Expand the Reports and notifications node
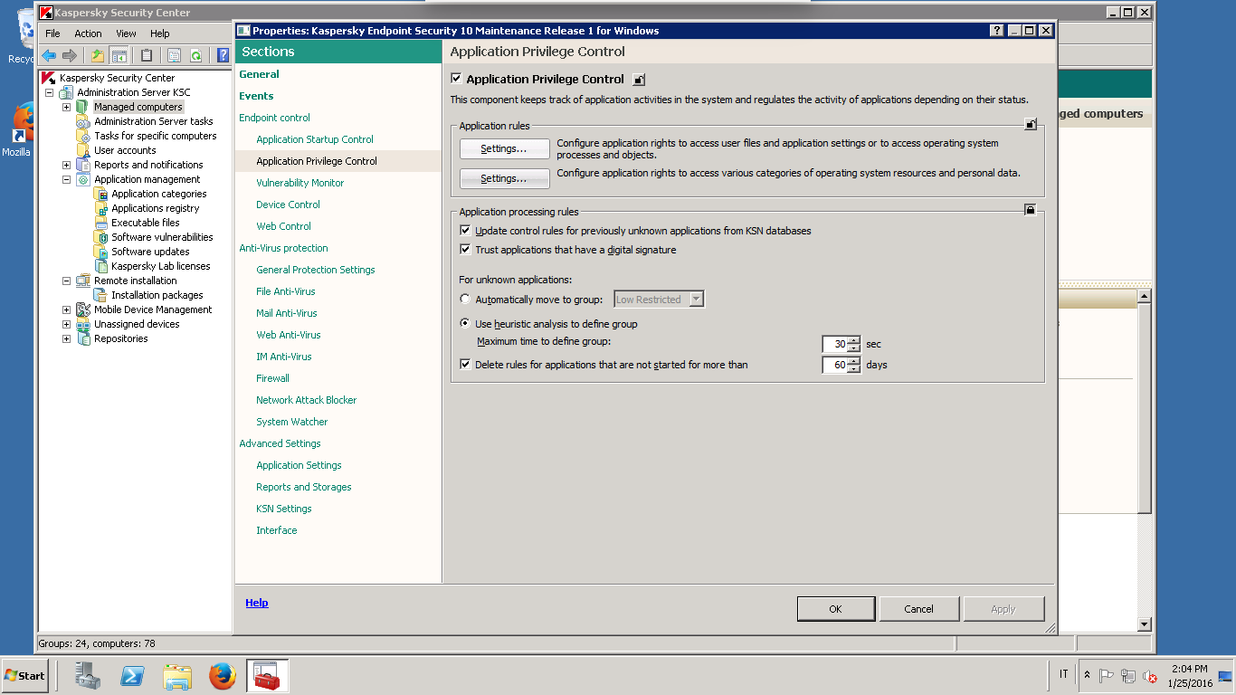 (66, 165)
